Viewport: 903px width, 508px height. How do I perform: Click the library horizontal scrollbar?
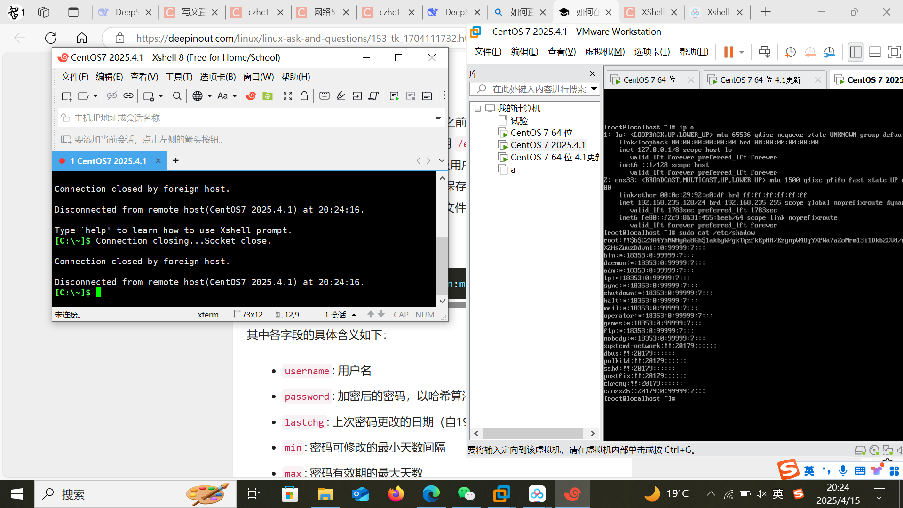pos(532,433)
